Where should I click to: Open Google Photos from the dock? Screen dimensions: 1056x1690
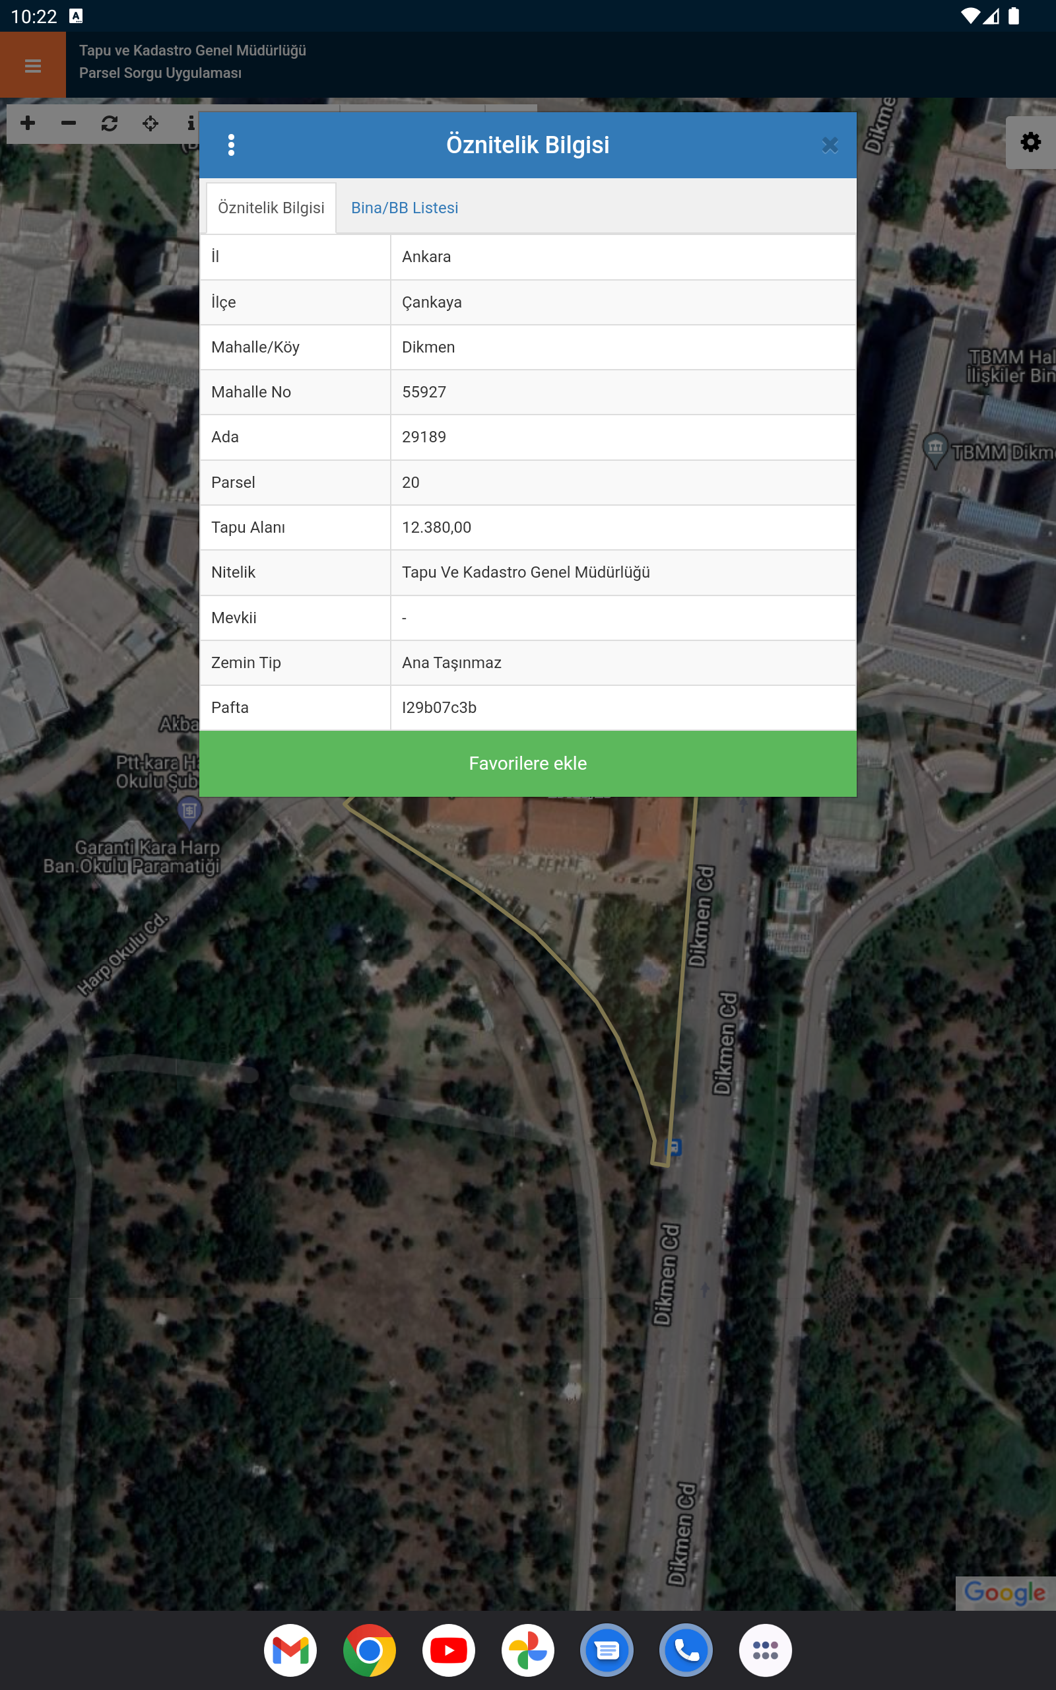click(528, 1650)
